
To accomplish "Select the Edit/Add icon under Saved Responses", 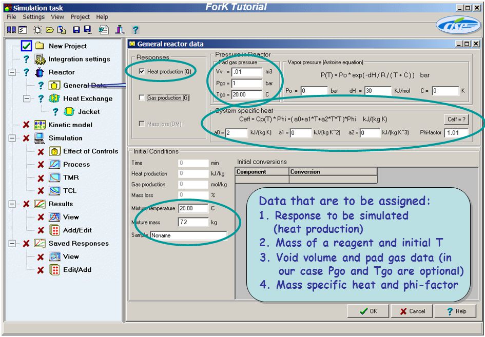I will pos(54,270).
